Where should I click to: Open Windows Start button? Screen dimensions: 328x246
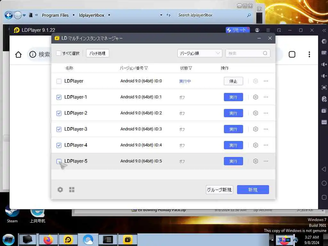(8, 240)
